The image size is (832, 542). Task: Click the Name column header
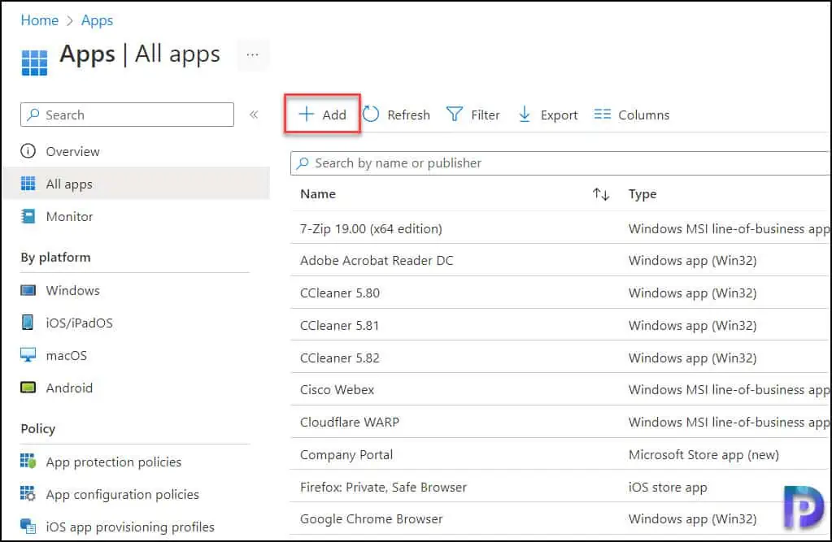(318, 194)
